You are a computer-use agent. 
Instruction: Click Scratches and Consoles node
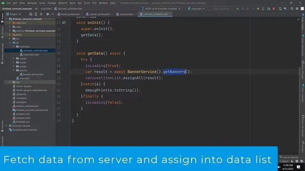tap(24, 130)
